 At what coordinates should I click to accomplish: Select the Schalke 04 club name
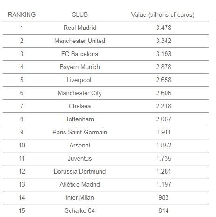click(79, 210)
